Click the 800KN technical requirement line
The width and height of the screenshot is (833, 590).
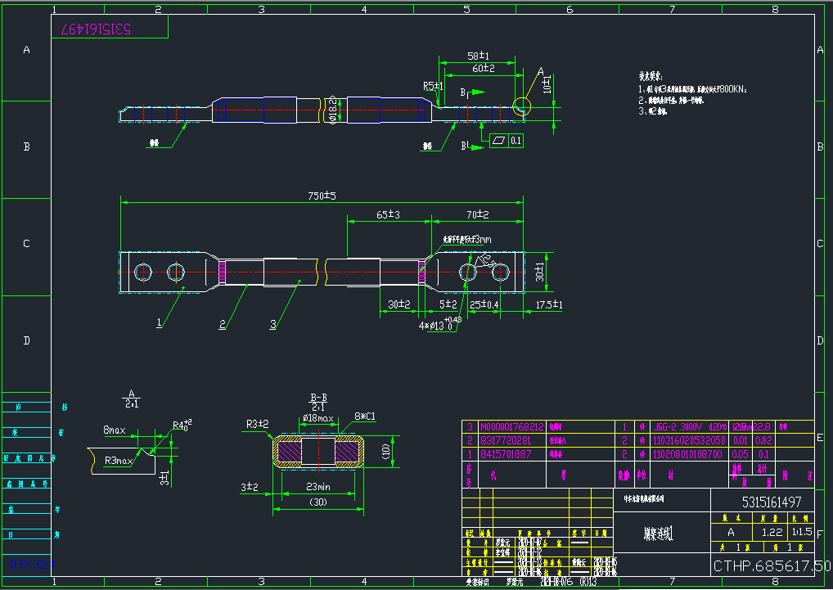[693, 90]
